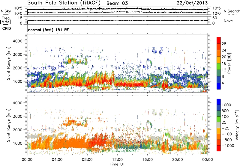Screen dimensions: 240x166
Task: Click the dotted line sample under 'N.Search'
Action: coord(232,14)
